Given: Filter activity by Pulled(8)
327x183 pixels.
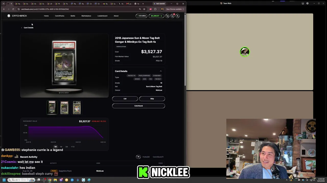Looking at the screenshot, I should point(146,157).
